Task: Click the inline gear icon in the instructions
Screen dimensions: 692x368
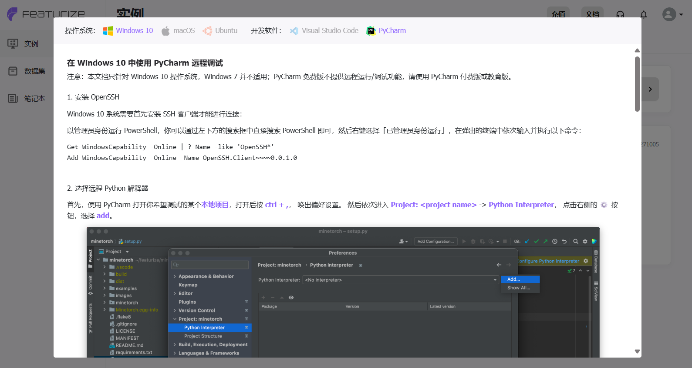Action: click(604, 205)
